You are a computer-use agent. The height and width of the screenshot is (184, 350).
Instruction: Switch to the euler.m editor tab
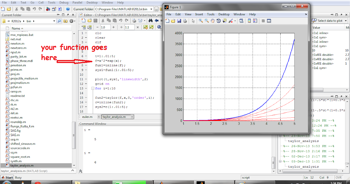tap(87, 117)
